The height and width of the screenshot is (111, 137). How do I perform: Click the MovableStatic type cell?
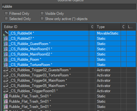(108, 33)
